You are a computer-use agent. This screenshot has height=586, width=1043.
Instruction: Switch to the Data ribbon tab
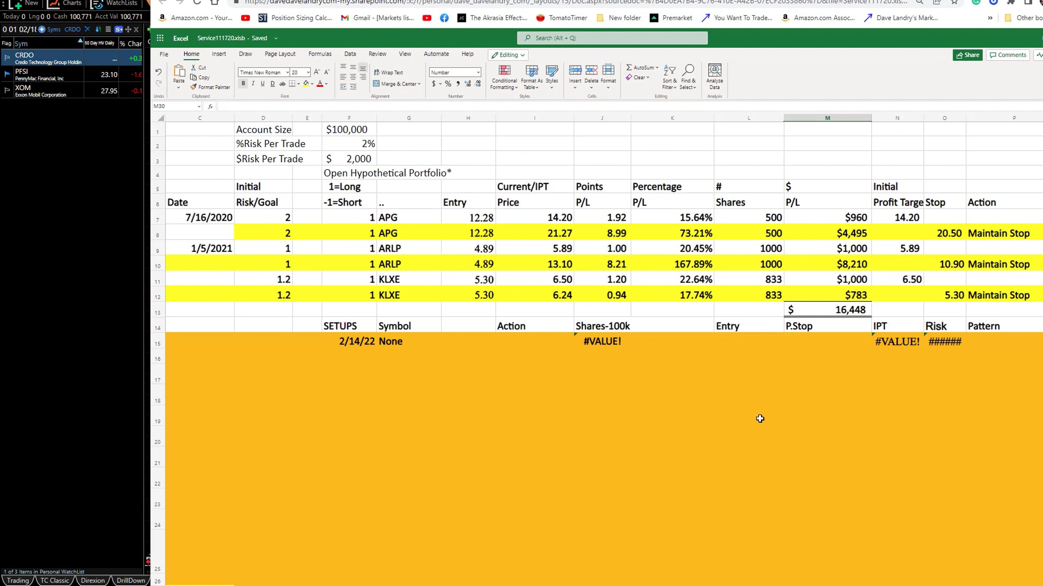(x=350, y=54)
